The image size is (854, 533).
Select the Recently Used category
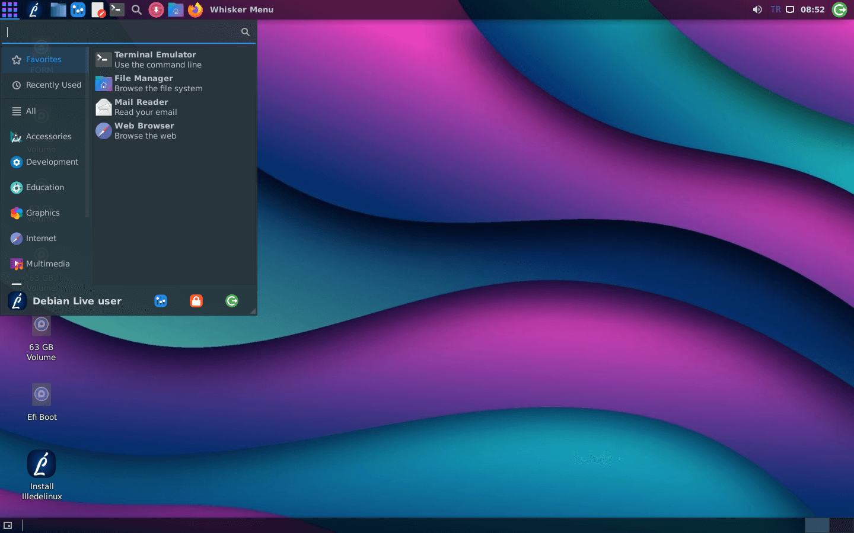coord(44,85)
